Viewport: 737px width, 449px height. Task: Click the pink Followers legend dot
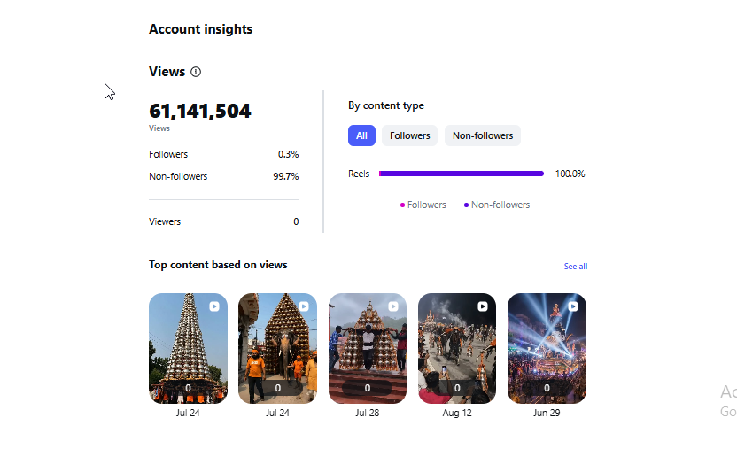(x=402, y=205)
